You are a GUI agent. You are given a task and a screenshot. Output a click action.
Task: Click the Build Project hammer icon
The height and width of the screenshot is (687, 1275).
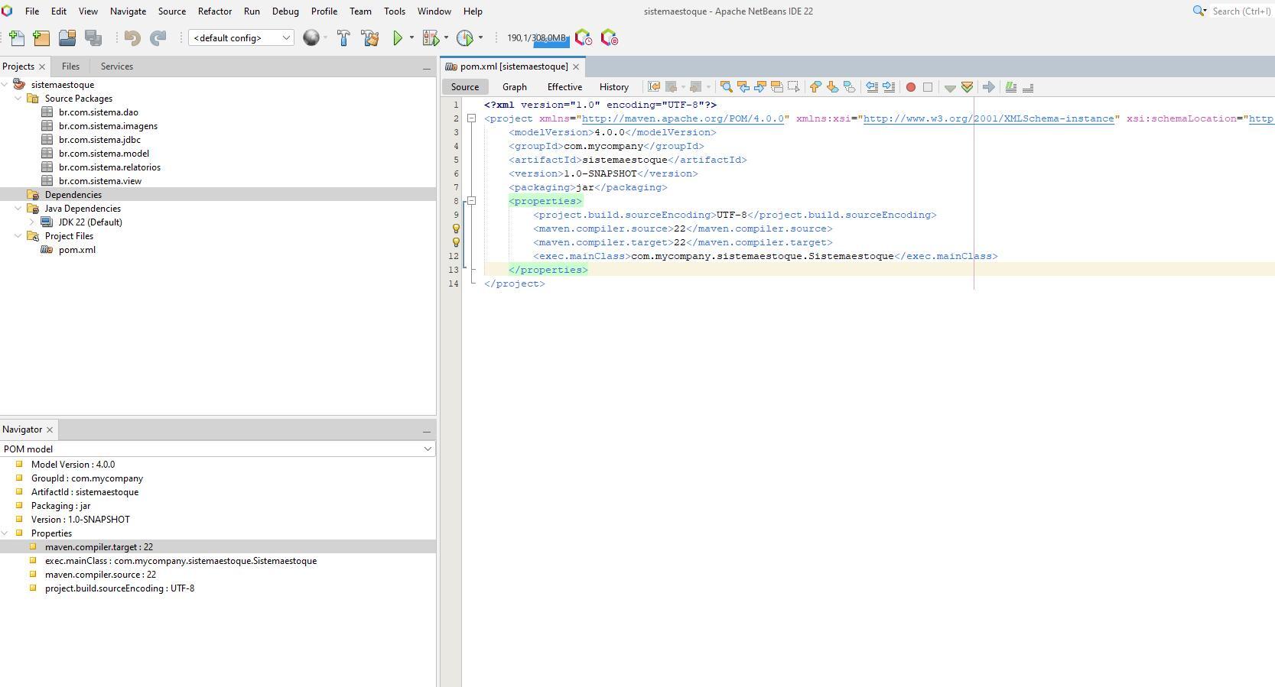tap(343, 38)
